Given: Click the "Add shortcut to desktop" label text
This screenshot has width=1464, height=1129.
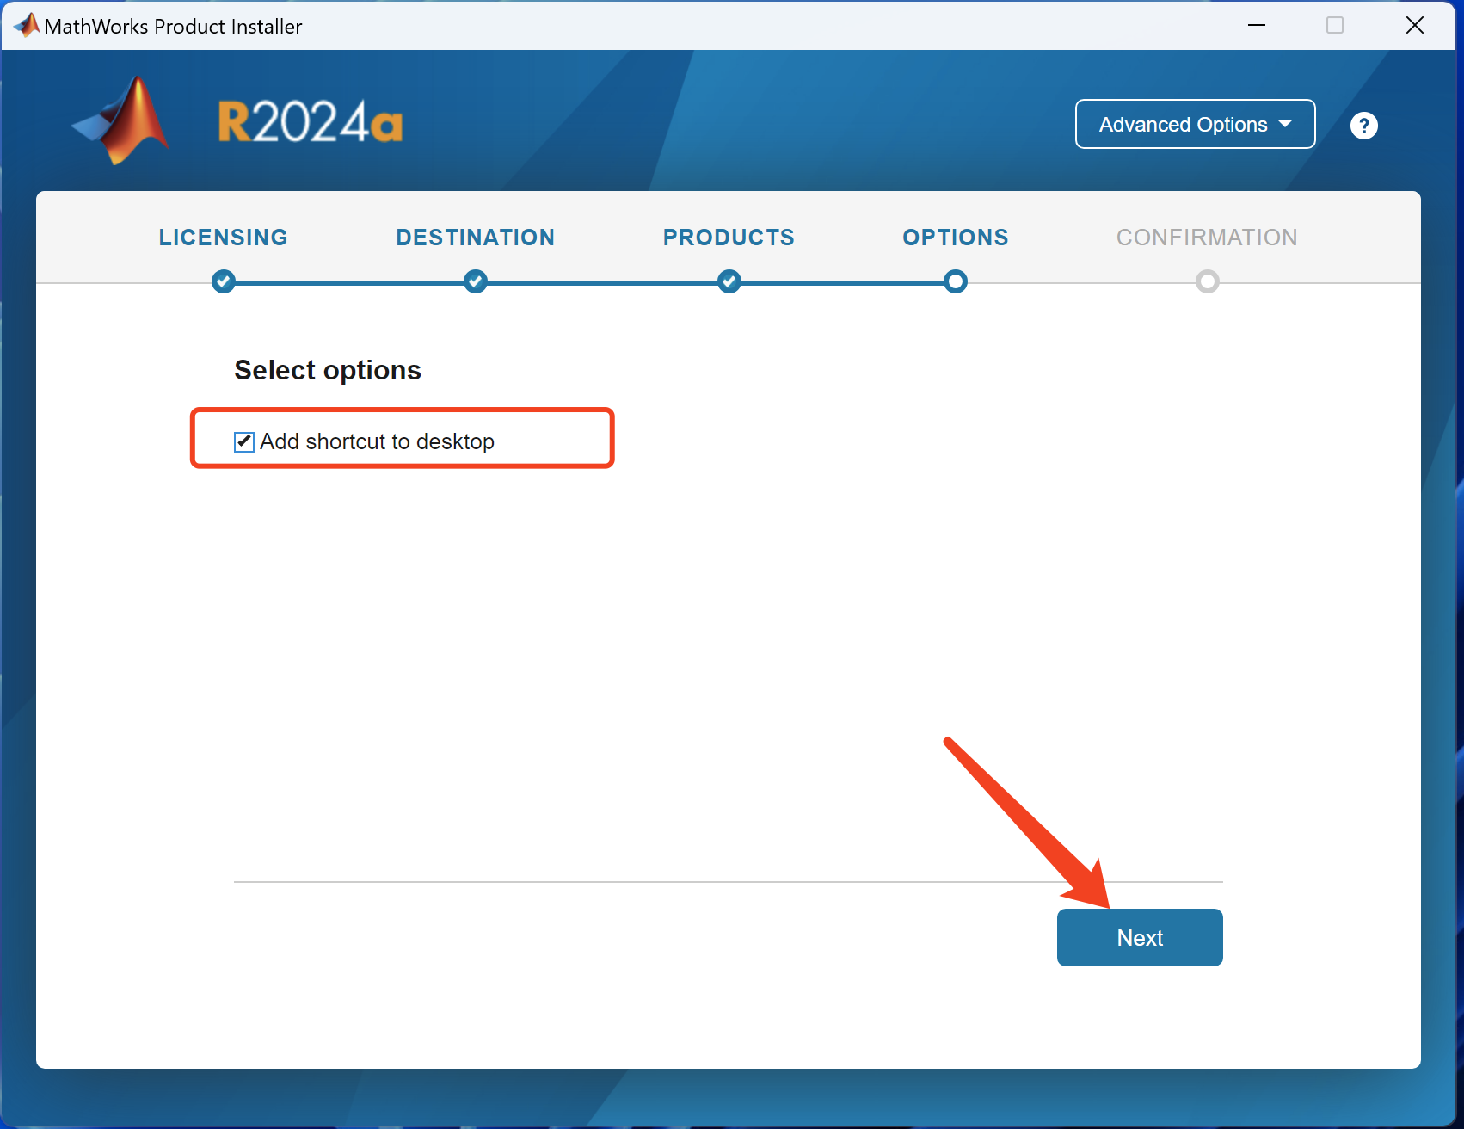Looking at the screenshot, I should (377, 441).
